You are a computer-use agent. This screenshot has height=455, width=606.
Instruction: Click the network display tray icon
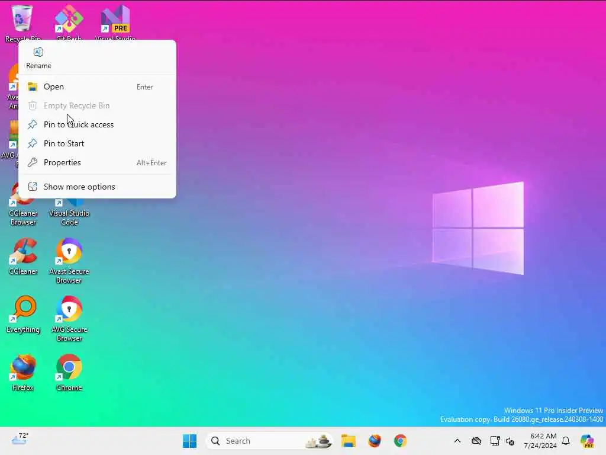pyautogui.click(x=495, y=441)
